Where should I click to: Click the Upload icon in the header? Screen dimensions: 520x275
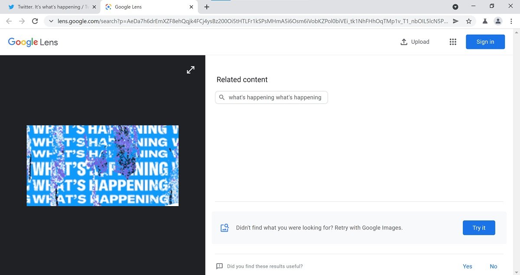404,42
